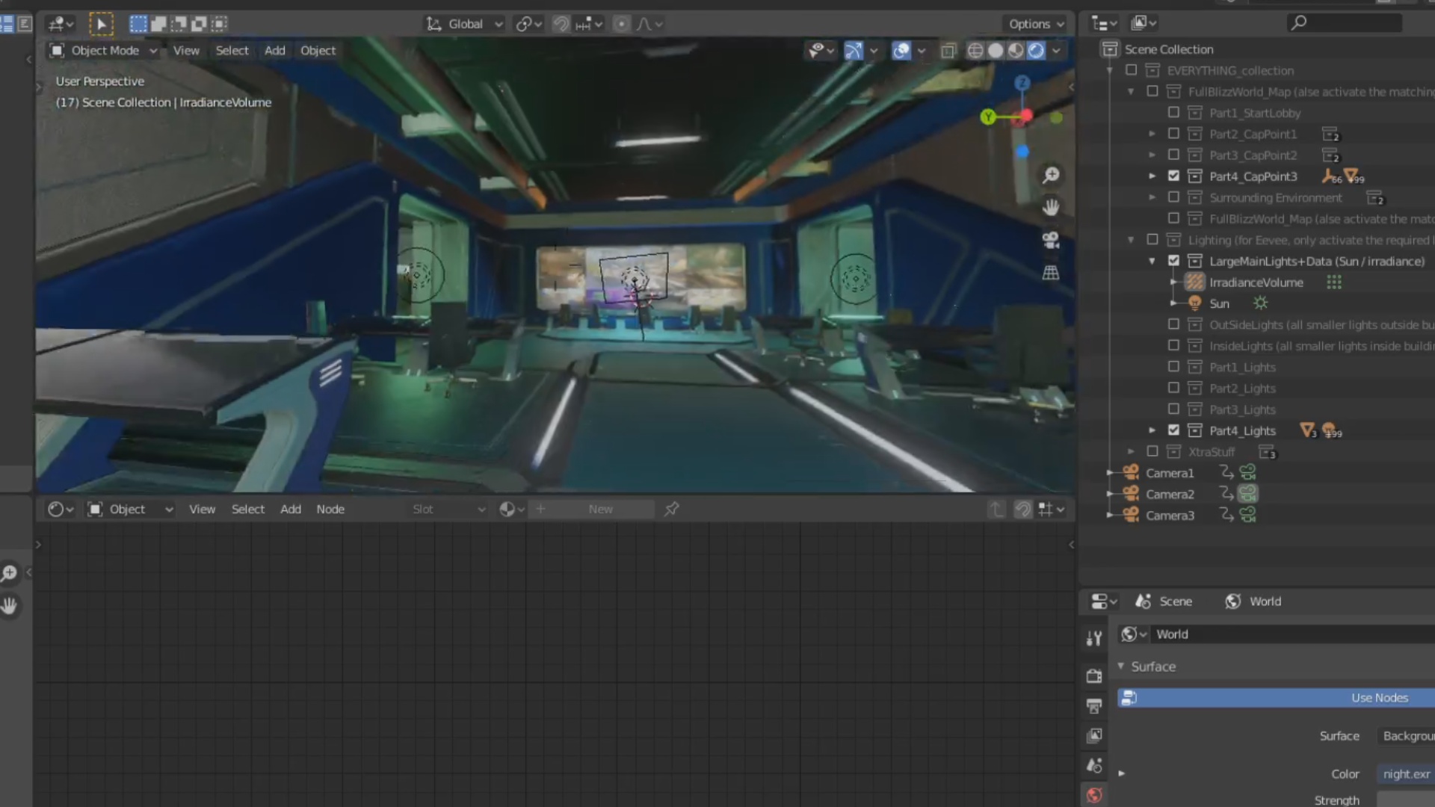Click the Use Nodes button
Viewport: 1435px width, 807px height.
pos(1277,698)
